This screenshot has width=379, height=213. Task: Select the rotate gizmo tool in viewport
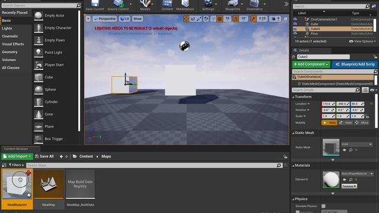[192, 18]
